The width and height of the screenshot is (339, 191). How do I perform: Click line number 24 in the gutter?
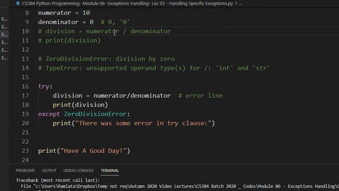pyautogui.click(x=25, y=160)
